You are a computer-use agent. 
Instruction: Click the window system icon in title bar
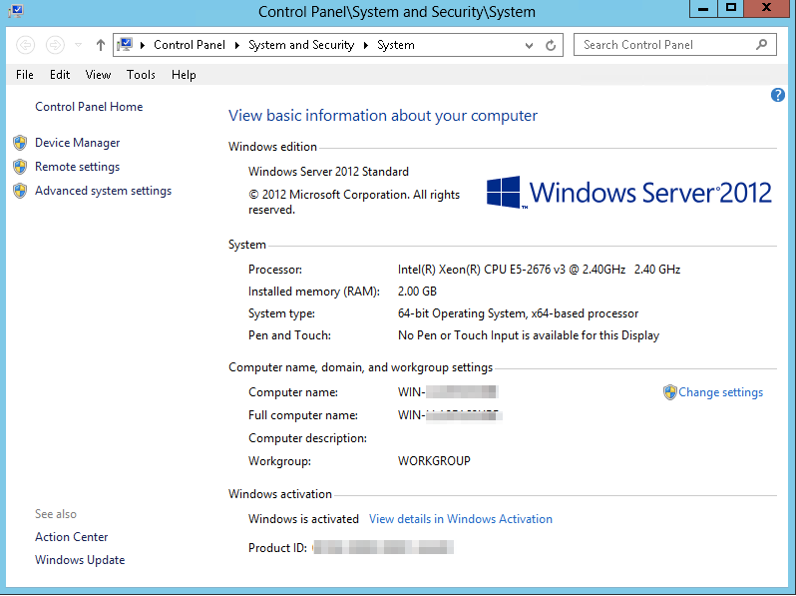pos(15,11)
